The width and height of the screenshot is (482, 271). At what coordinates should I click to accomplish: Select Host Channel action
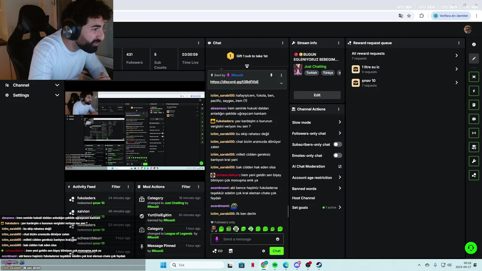pos(304,198)
